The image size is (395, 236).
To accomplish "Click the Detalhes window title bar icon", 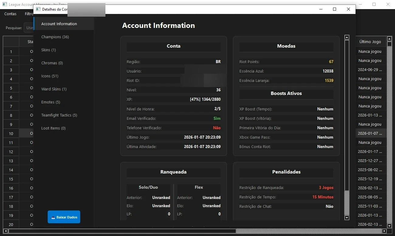I will pos(38,9).
